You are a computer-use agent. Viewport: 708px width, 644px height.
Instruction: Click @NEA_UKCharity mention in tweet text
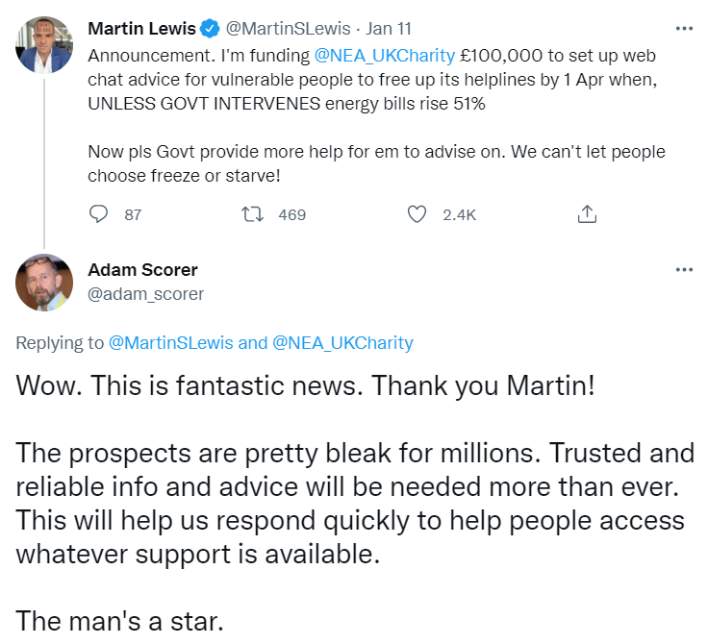point(385,56)
